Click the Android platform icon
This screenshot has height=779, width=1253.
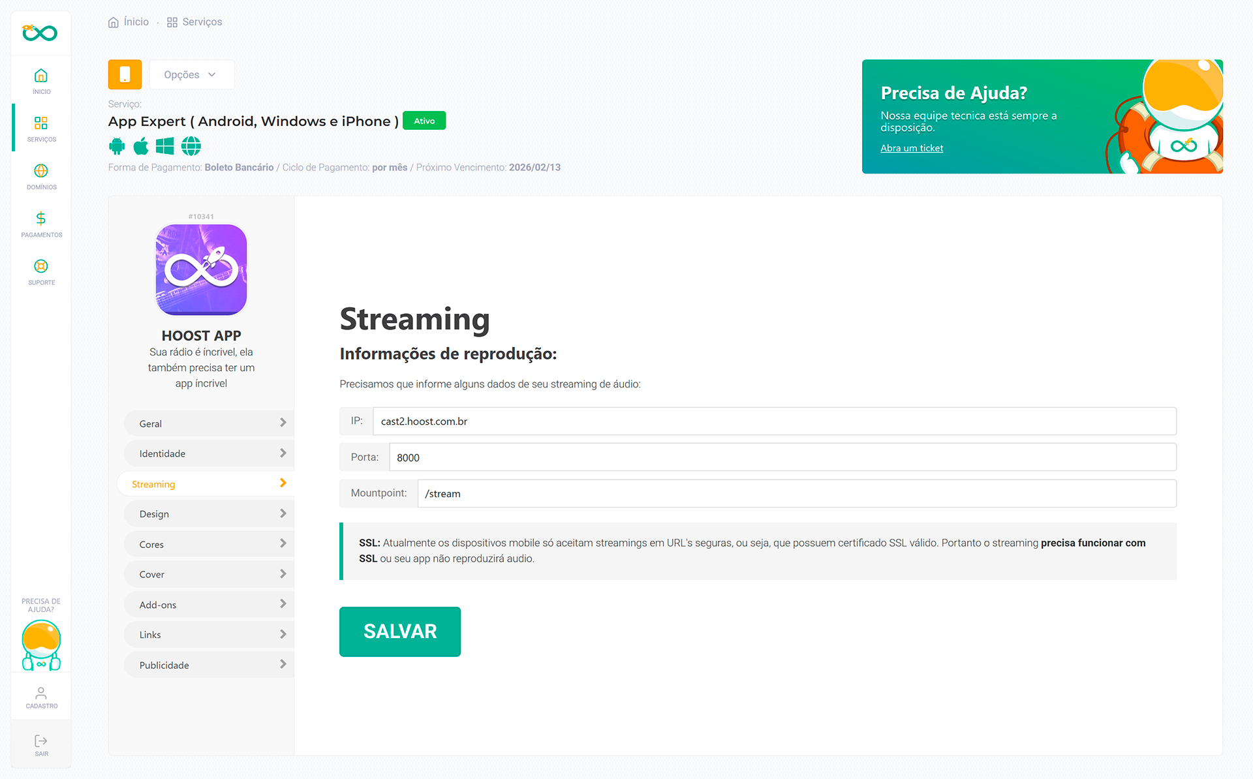point(117,146)
